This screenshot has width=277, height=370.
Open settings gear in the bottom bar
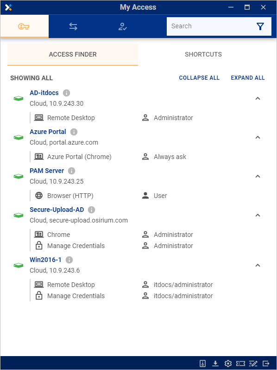(x=228, y=364)
